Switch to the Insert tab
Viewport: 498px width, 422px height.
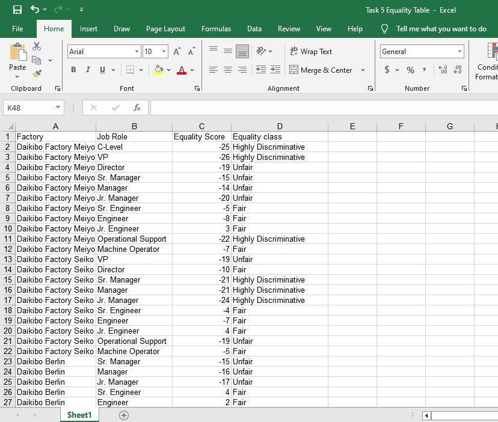88,29
